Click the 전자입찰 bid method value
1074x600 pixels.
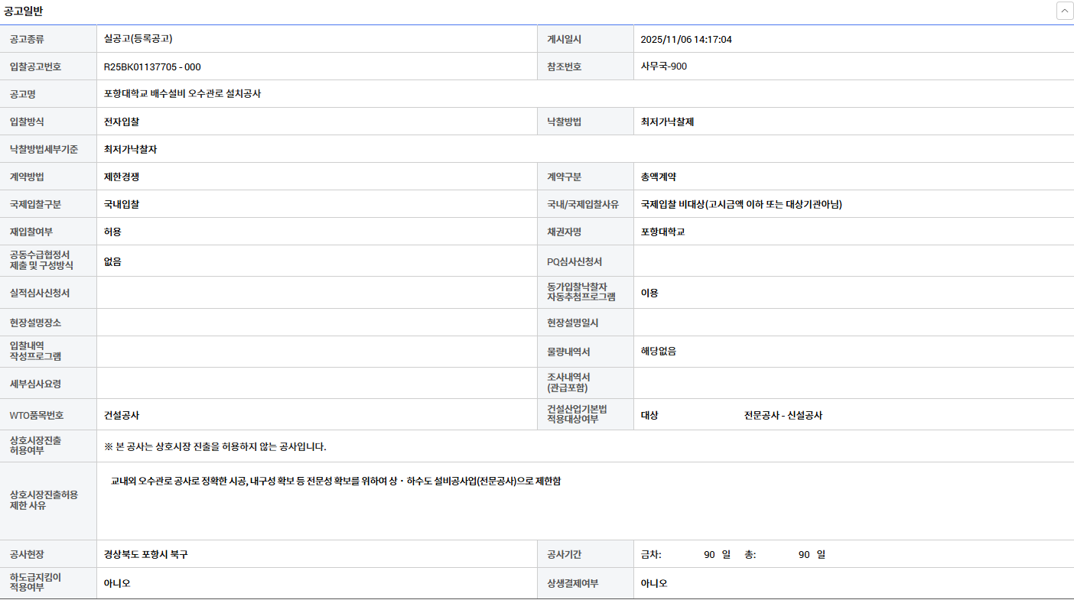click(122, 122)
